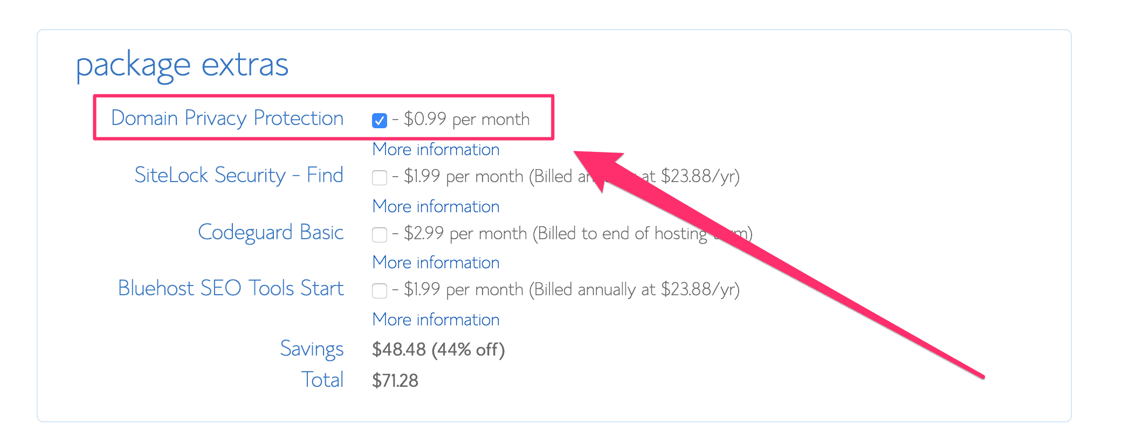Click the Total value $71.28

point(395,380)
